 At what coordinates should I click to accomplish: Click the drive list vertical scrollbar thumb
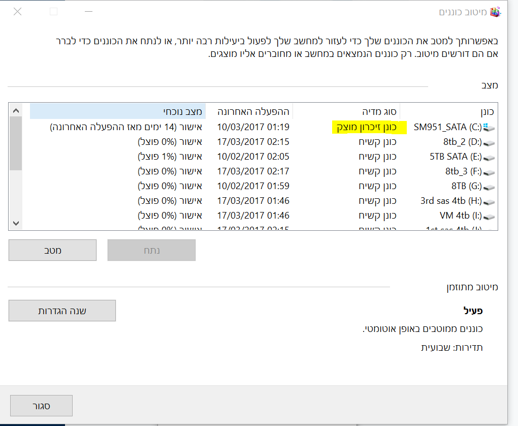click(16, 143)
